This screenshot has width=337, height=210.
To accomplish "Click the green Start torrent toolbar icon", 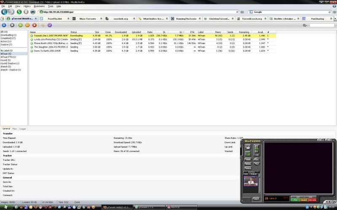I will click(20, 25).
